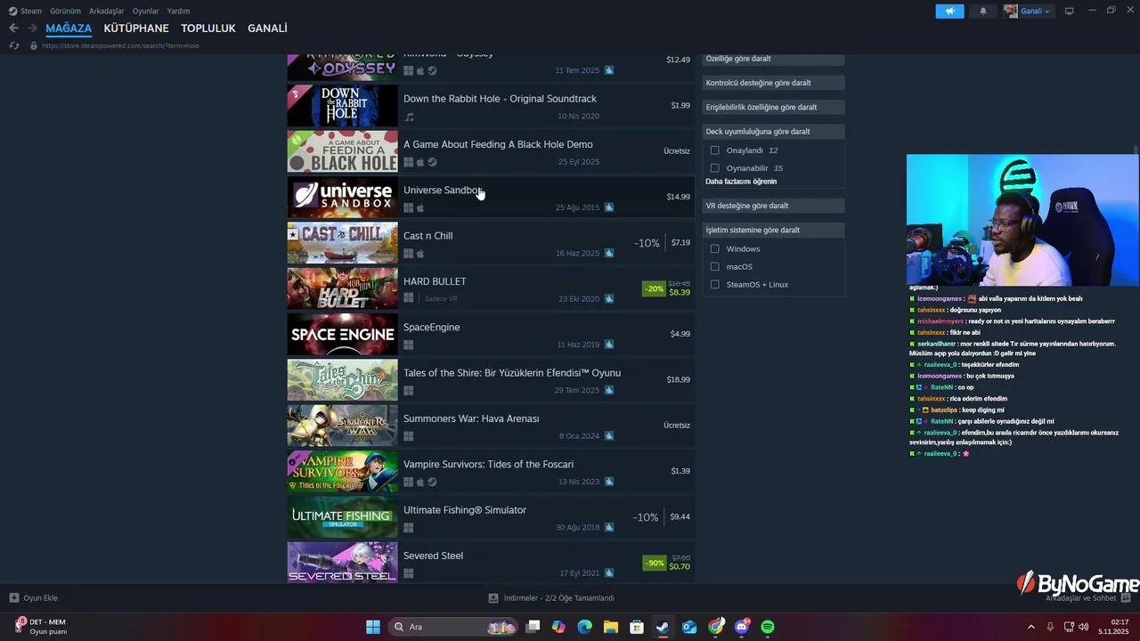Open the taskbar clock and date

[x=1114, y=627]
